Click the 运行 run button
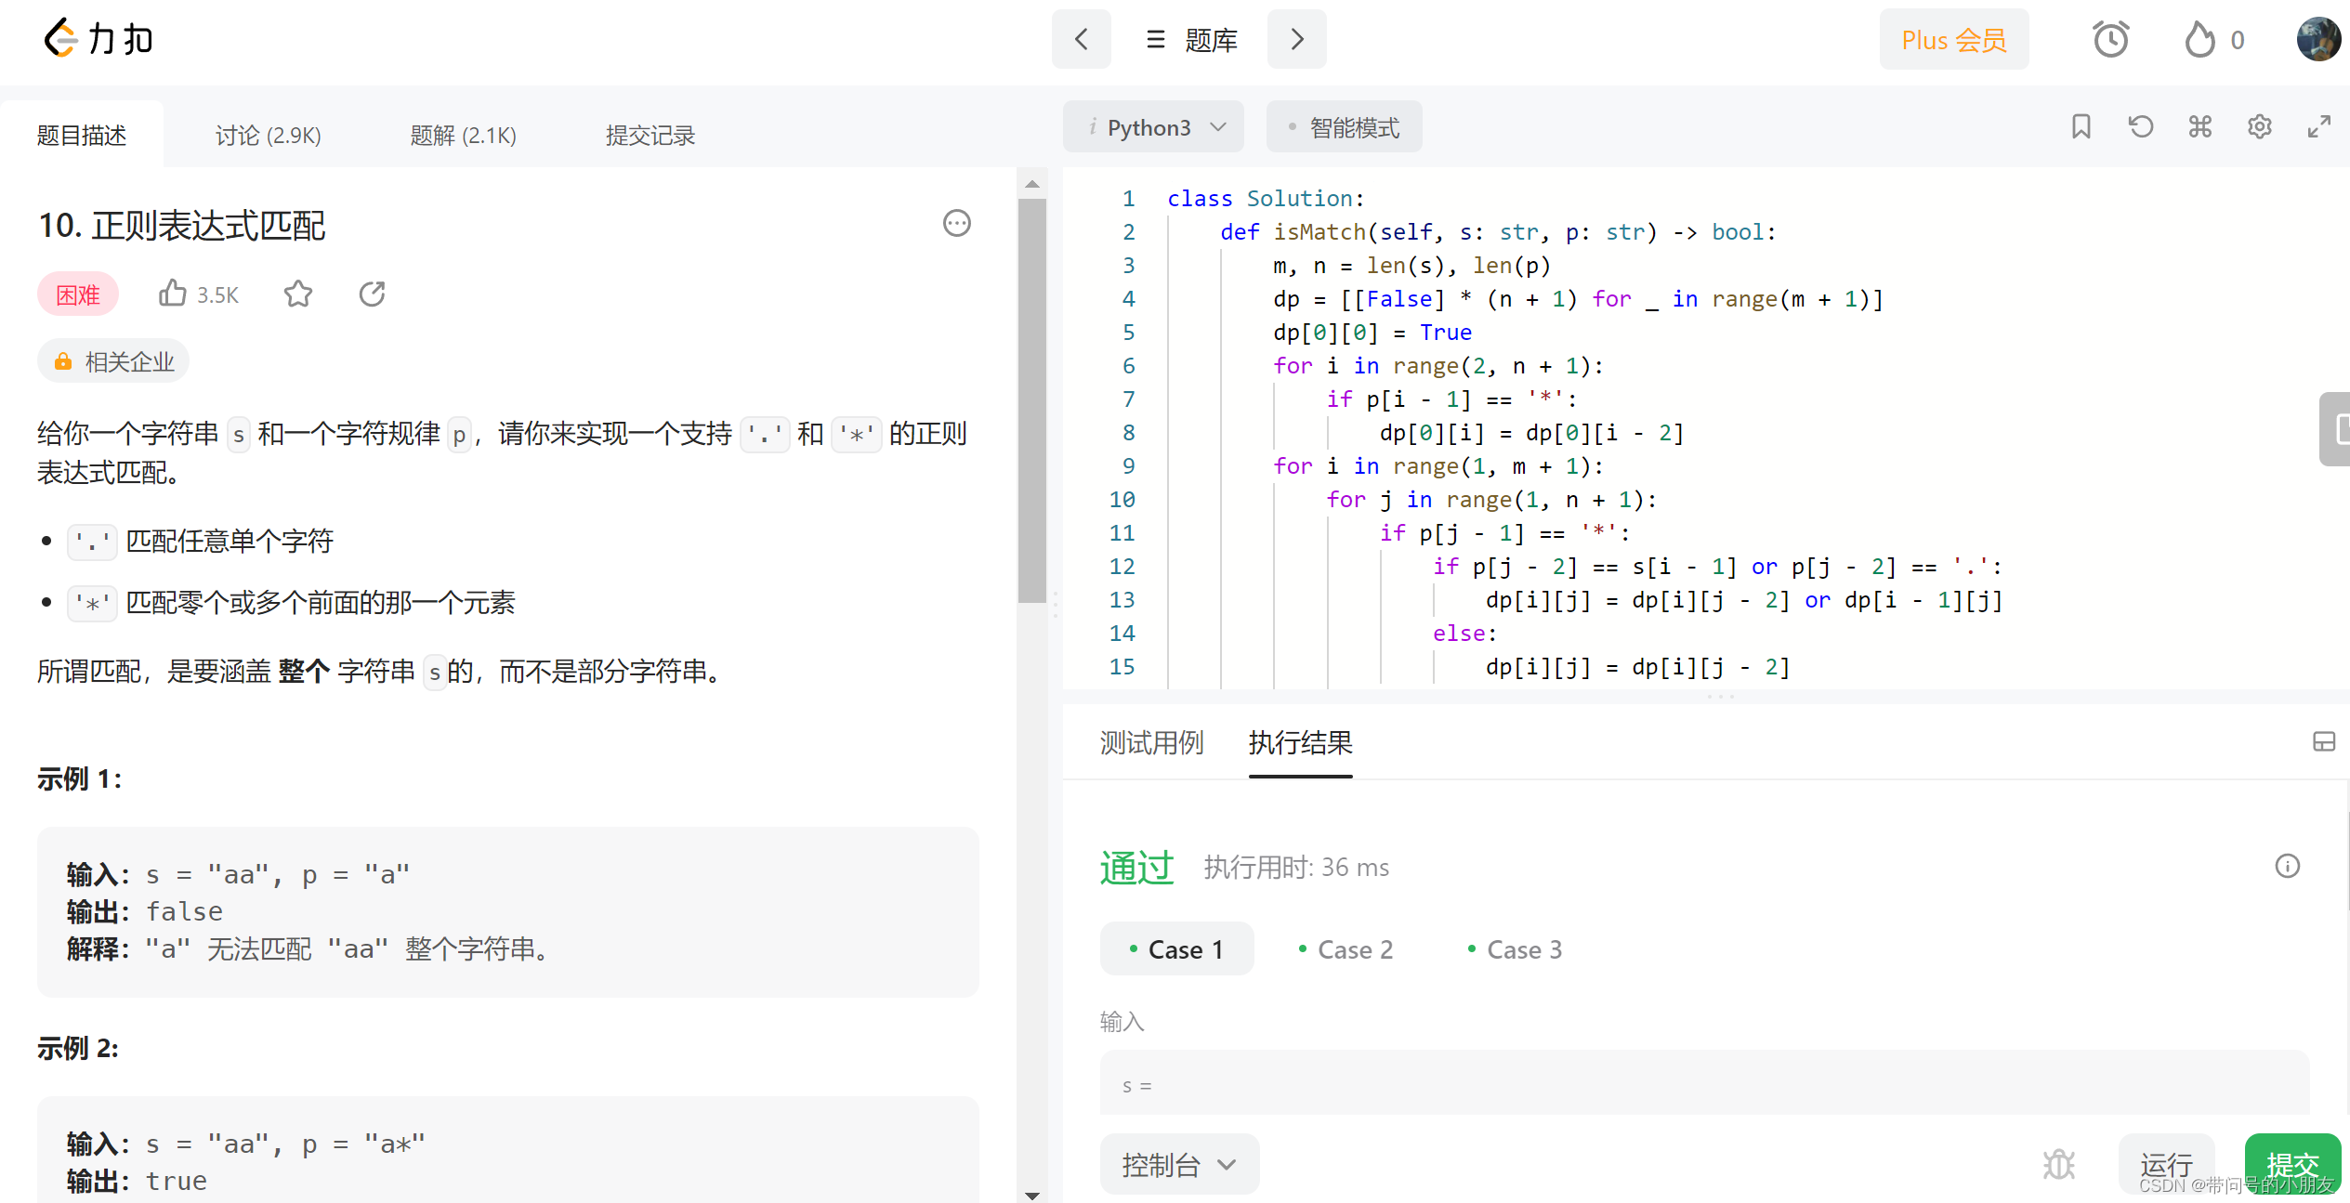This screenshot has width=2350, height=1203. pos(2166,1164)
